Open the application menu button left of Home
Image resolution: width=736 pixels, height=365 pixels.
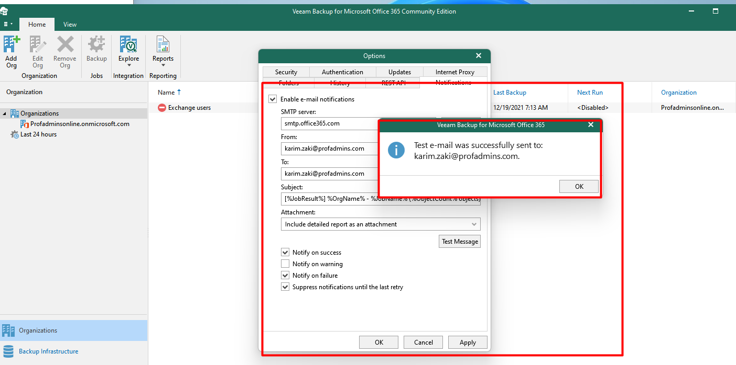(x=9, y=24)
